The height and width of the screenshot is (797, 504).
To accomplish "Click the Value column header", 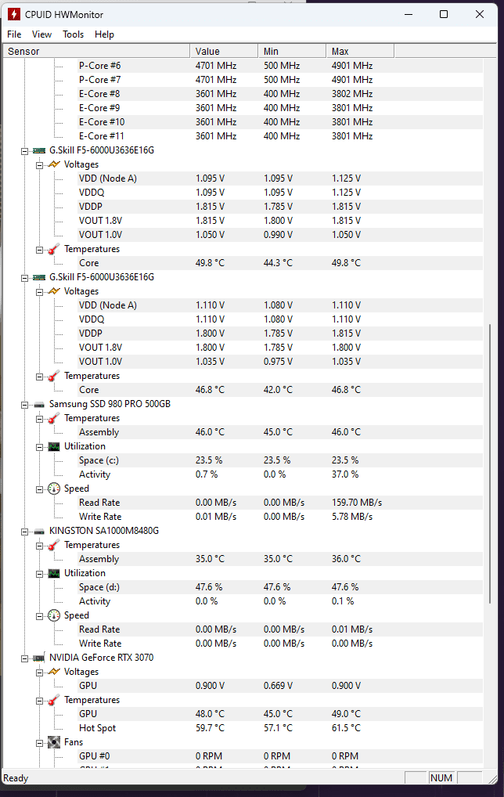I will pos(224,52).
